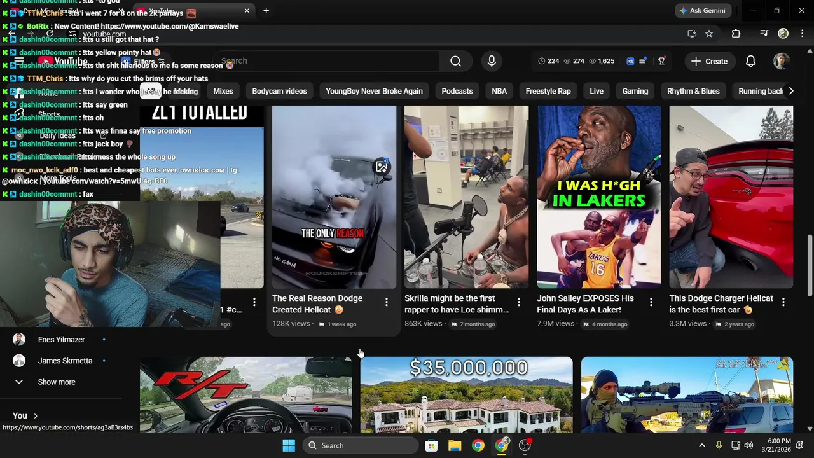Open options for the Skrilla Short
814x458 pixels.
click(518, 302)
